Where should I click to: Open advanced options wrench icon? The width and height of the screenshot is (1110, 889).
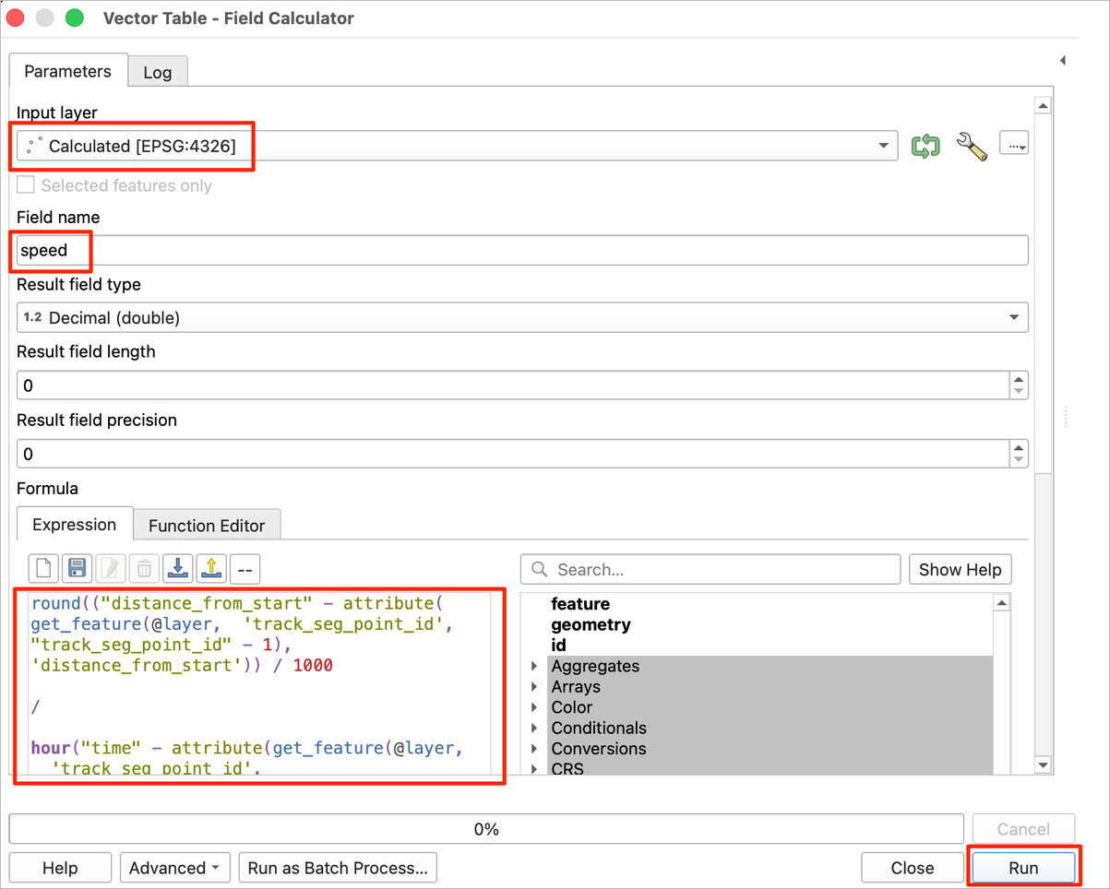coord(972,146)
